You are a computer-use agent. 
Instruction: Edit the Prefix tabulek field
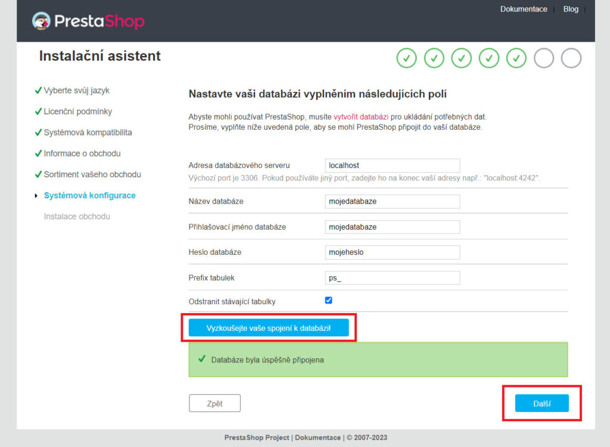pyautogui.click(x=392, y=278)
